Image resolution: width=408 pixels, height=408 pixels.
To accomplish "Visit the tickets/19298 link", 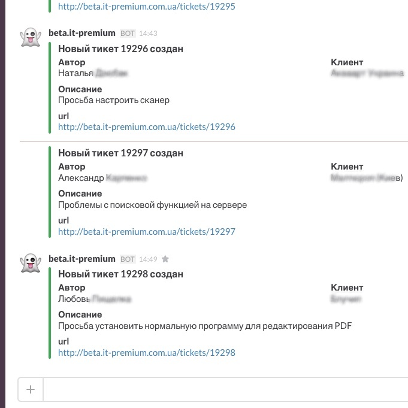I will click(x=147, y=353).
